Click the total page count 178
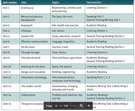Image resolution: width=135 pixels, height=111 pixels. (x=66, y=106)
